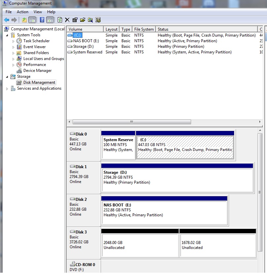The width and height of the screenshot is (267, 275).
Task: Click the Explore magnifier toolbar icon
Action: 90,20
